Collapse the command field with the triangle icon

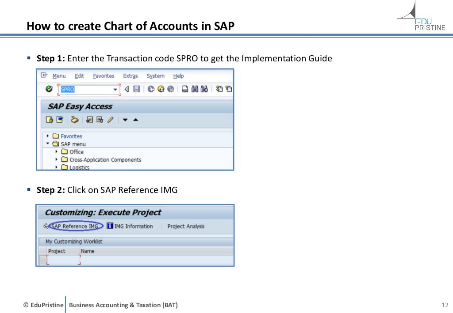coord(127,89)
